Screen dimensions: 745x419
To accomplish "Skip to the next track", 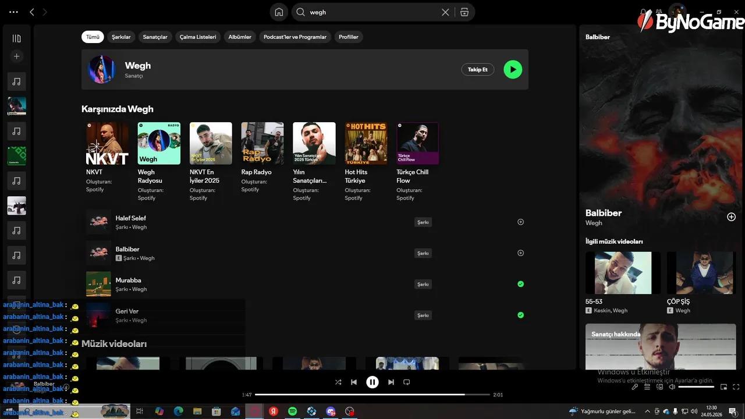I will coord(391,382).
